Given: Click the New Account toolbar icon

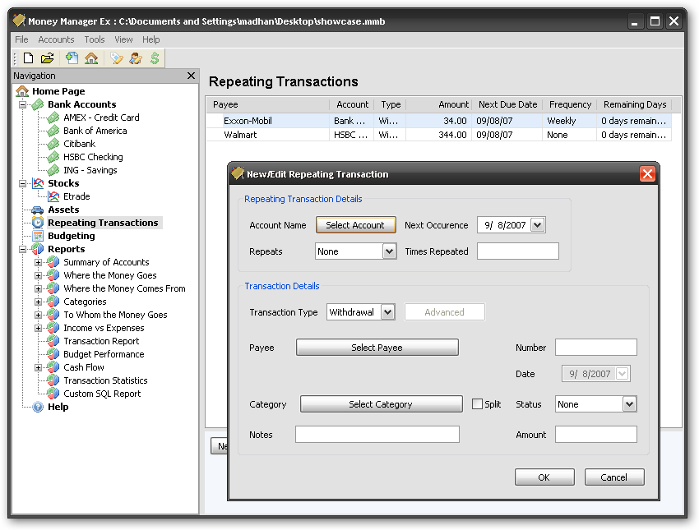Looking at the screenshot, I should click(72, 58).
